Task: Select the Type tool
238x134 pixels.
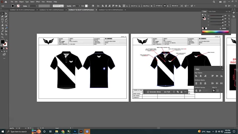Action: [2, 22]
